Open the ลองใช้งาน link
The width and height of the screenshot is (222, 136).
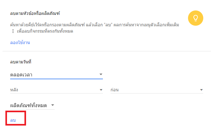[20, 42]
